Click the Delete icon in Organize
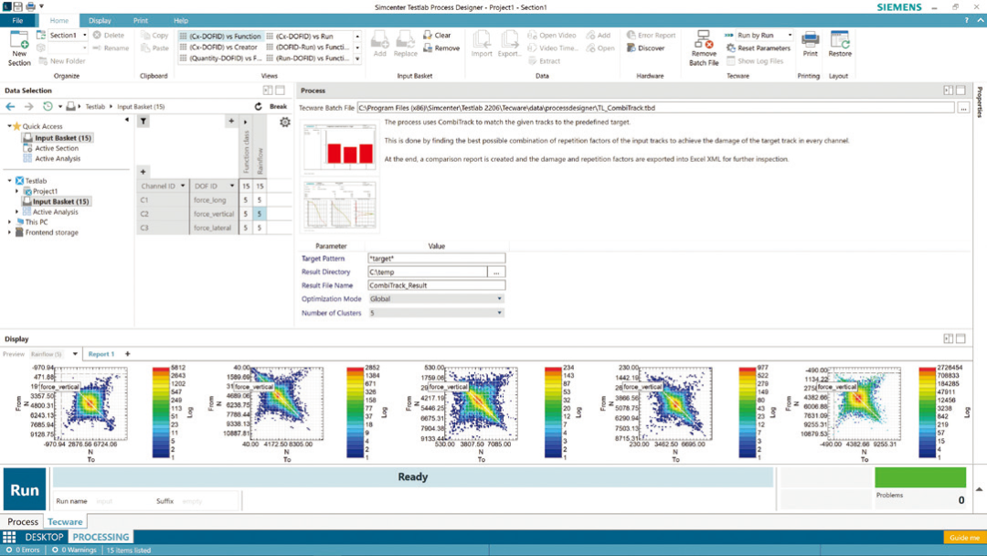The image size is (987, 556). tap(98, 36)
